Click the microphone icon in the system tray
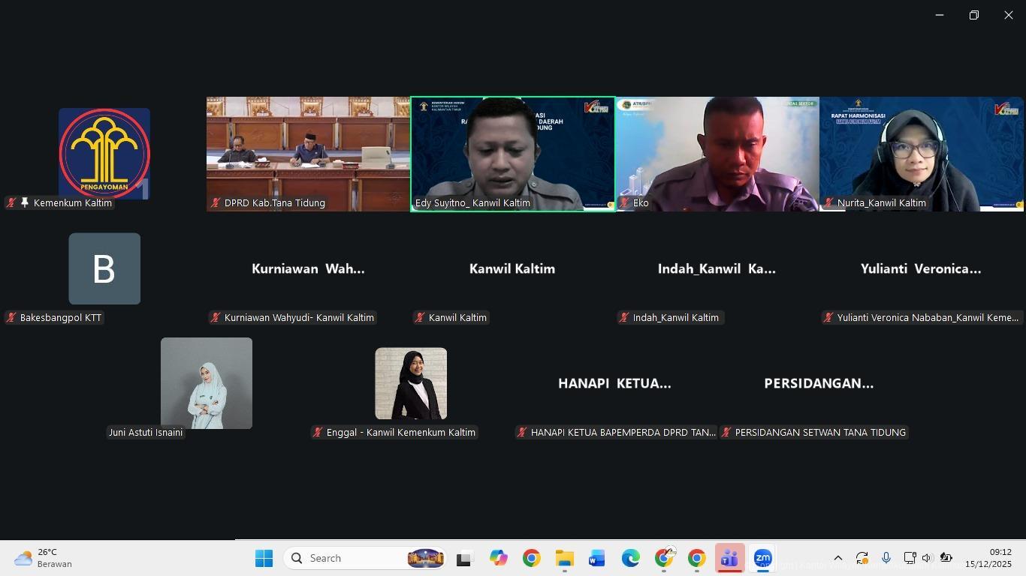This screenshot has height=576, width=1026. pos(886,558)
